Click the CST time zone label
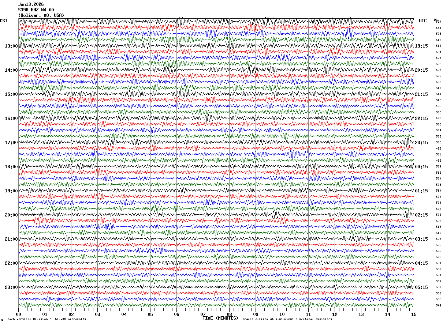Screen dimensions: 443x324 coord(4,21)
